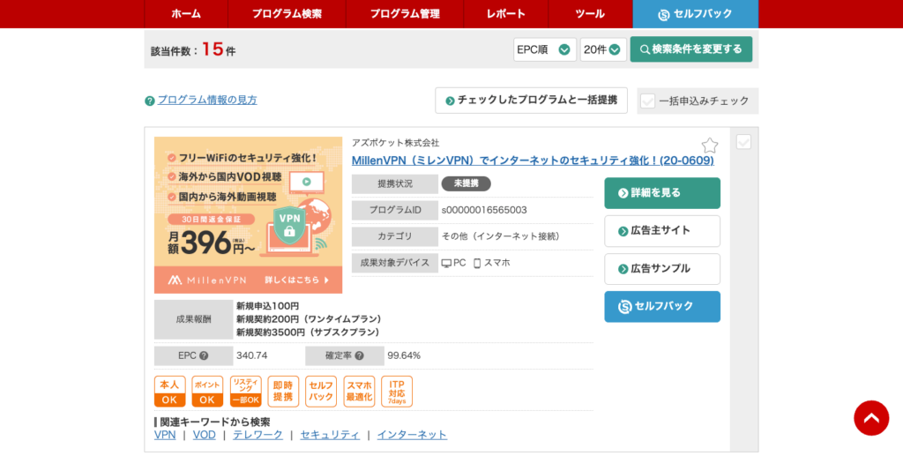Click the EPC value 340.74

click(251, 355)
